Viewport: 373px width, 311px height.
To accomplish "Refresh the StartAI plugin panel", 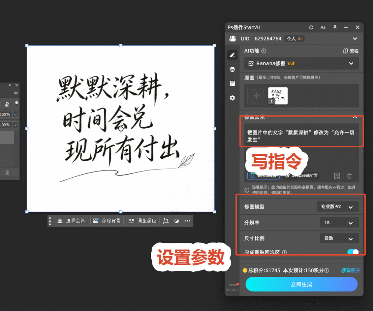I will click(311, 27).
